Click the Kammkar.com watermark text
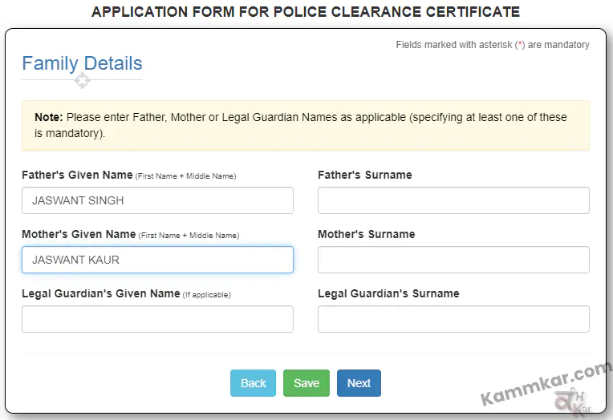The width and height of the screenshot is (613, 420). 546,384
